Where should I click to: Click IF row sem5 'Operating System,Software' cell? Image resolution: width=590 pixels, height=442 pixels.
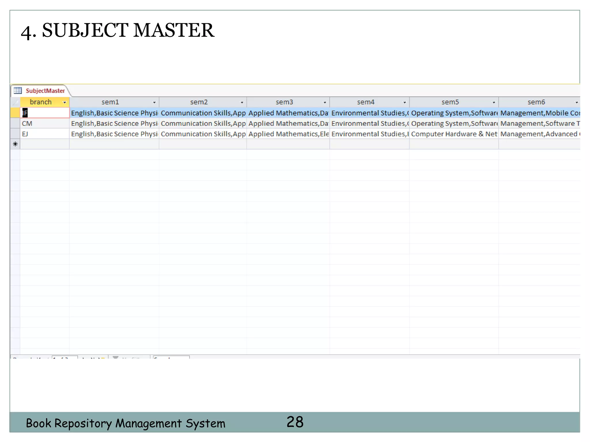[454, 113]
